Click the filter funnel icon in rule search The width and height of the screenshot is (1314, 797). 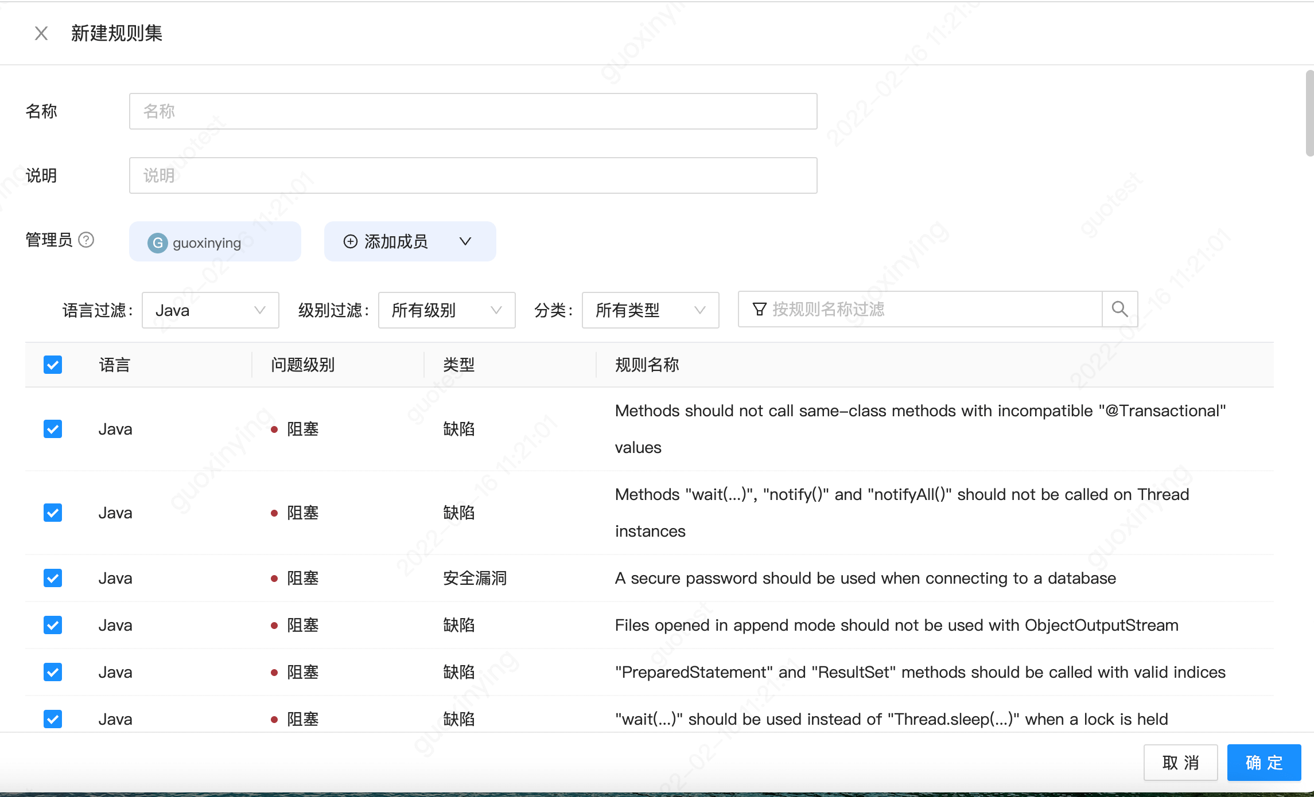(759, 310)
